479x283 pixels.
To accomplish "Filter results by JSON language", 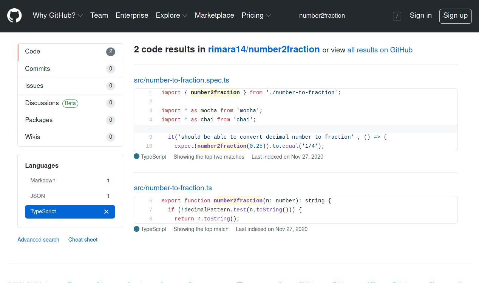I will pos(70,196).
